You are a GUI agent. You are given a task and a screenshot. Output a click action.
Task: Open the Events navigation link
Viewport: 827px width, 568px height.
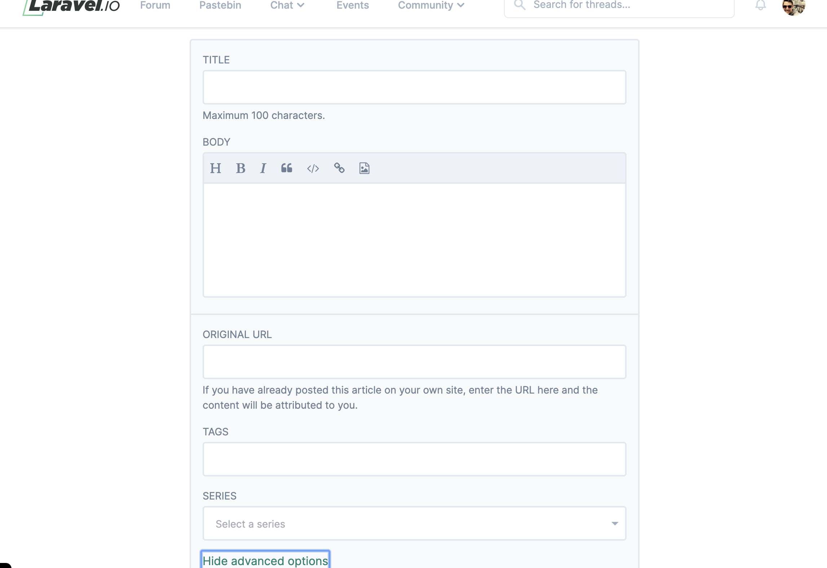click(353, 5)
